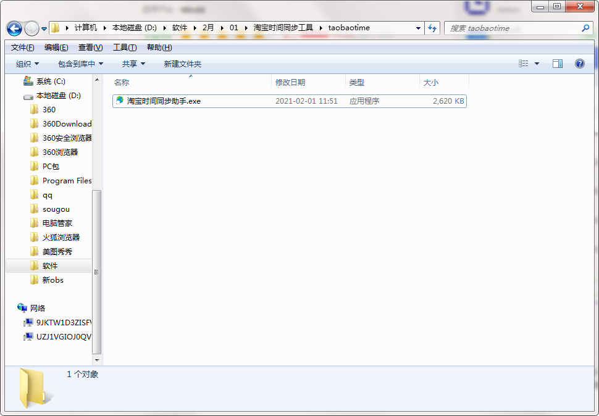This screenshot has height=416, width=599.
Task: Toggle the preview pane icon
Action: pyautogui.click(x=558, y=64)
